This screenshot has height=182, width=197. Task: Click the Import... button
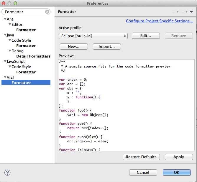(x=107, y=47)
